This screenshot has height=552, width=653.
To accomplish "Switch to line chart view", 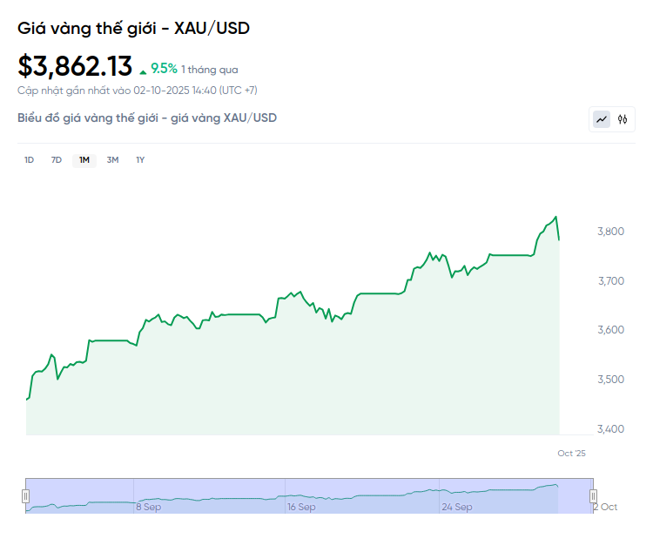I will point(602,119).
